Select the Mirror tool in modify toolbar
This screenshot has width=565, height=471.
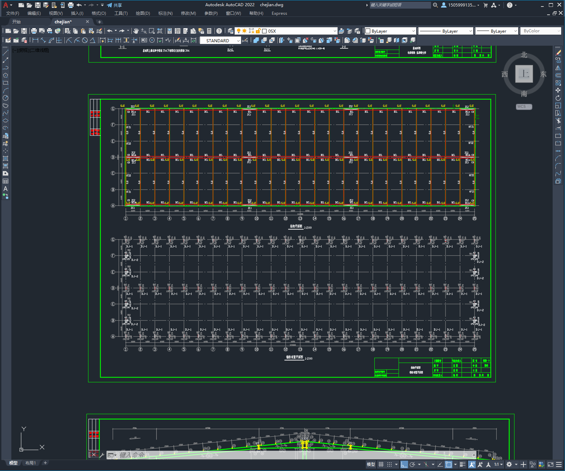coord(558,68)
